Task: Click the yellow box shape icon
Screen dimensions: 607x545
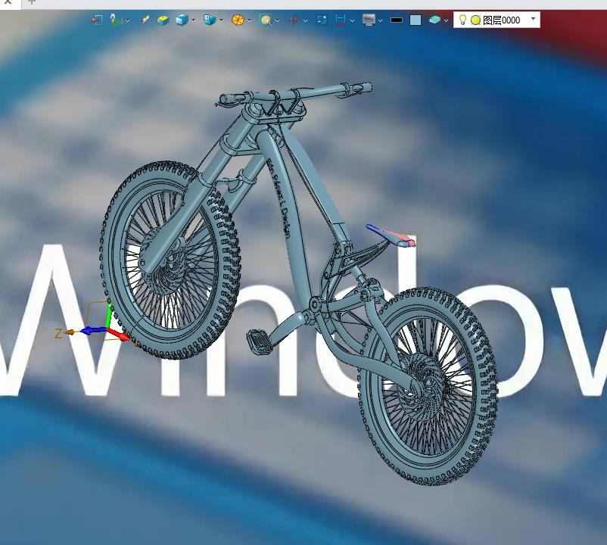Action: pos(163,20)
